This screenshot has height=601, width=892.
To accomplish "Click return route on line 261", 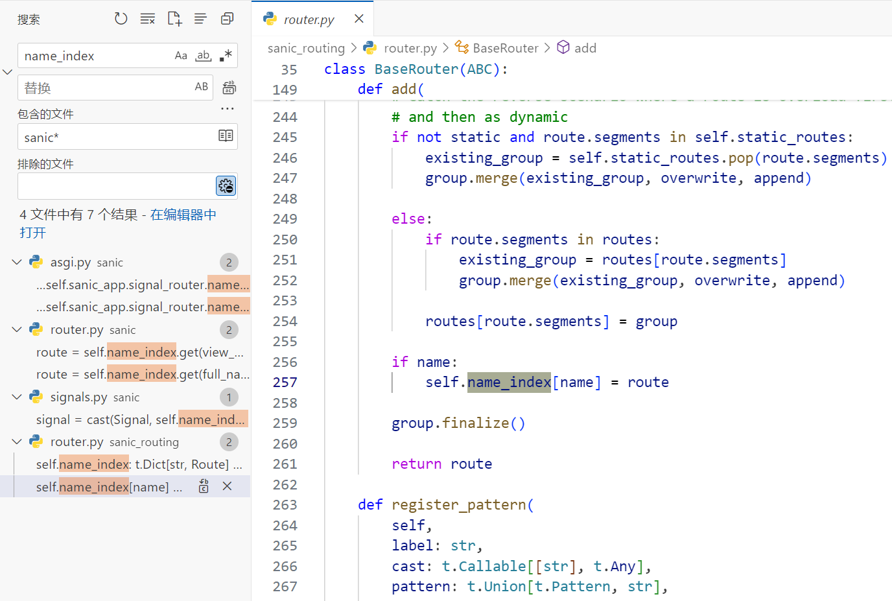I will click(442, 464).
